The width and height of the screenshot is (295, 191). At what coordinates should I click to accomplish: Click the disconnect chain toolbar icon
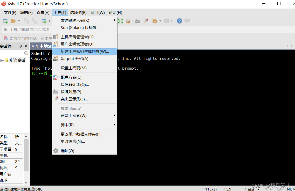pos(27,21)
